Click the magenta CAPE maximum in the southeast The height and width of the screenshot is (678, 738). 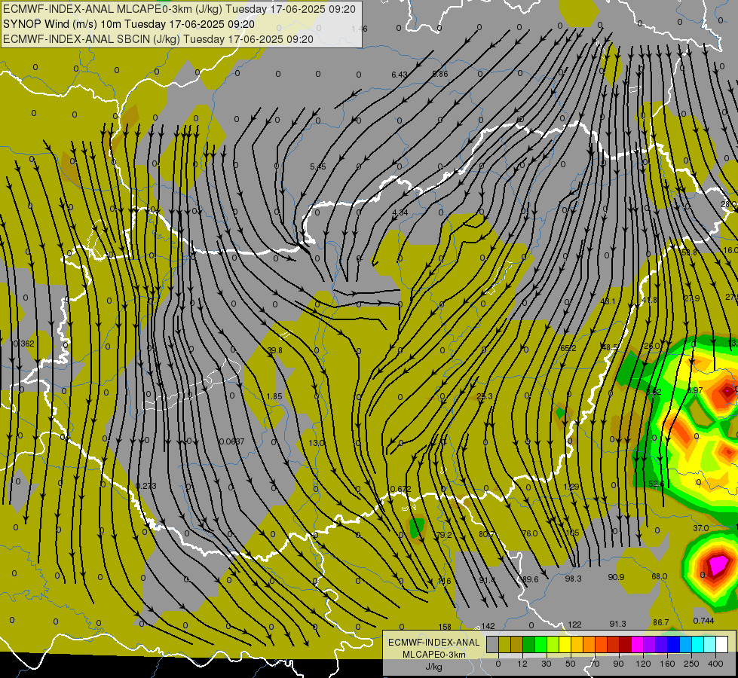pos(718,563)
